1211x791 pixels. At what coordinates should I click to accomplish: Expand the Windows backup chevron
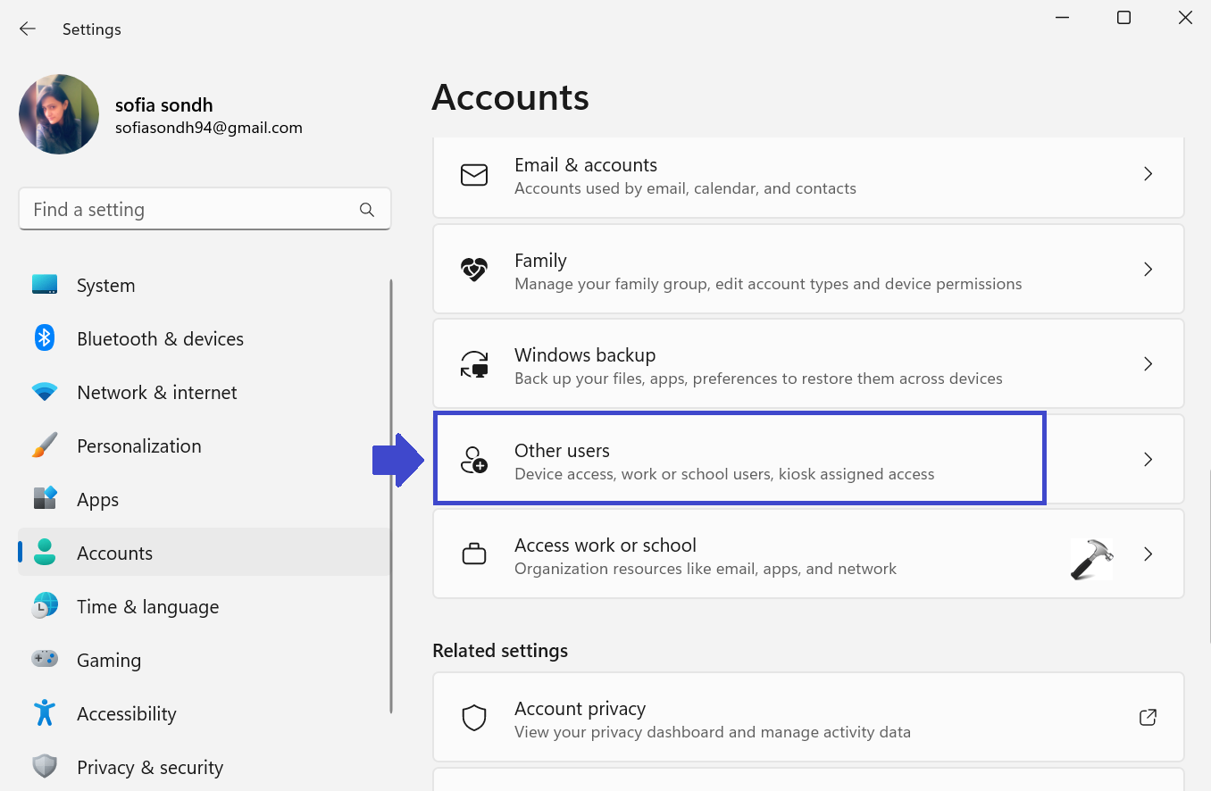click(x=1148, y=364)
